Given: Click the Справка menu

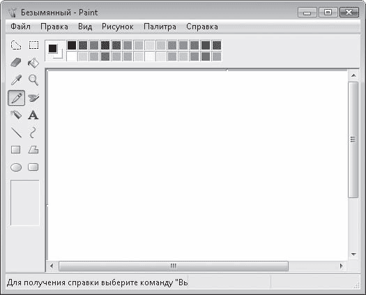Looking at the screenshot, I should point(202,27).
